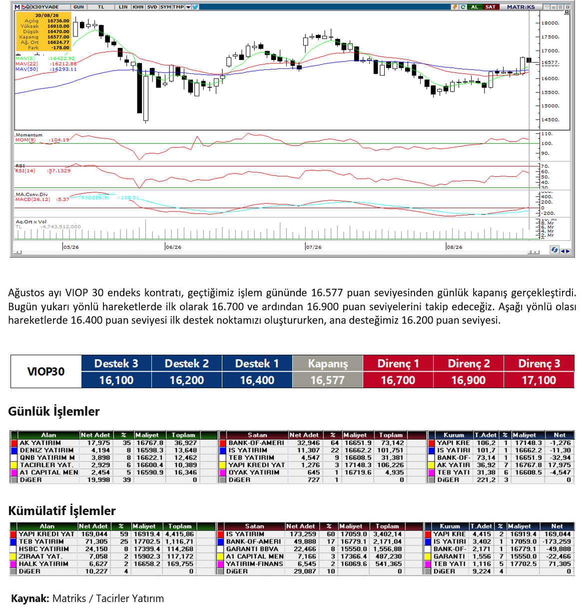Click the red color square beside AK YATIRIM buyer
The height and width of the screenshot is (611, 584).
14,443
